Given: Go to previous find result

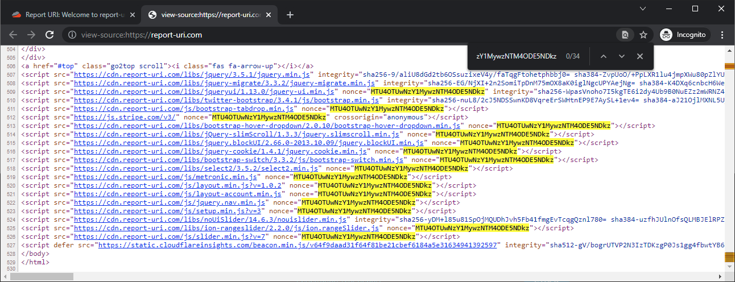Looking at the screenshot, I should pyautogui.click(x=604, y=56).
